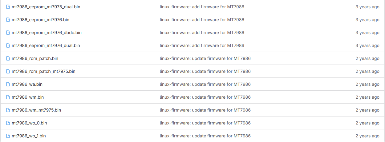
Task: Click '2 years ago' timestamp for mt7986_wm.bin
Action: [x=367, y=97]
